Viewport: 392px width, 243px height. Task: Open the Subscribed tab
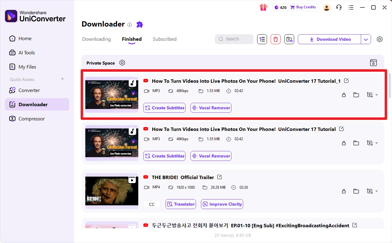(165, 39)
